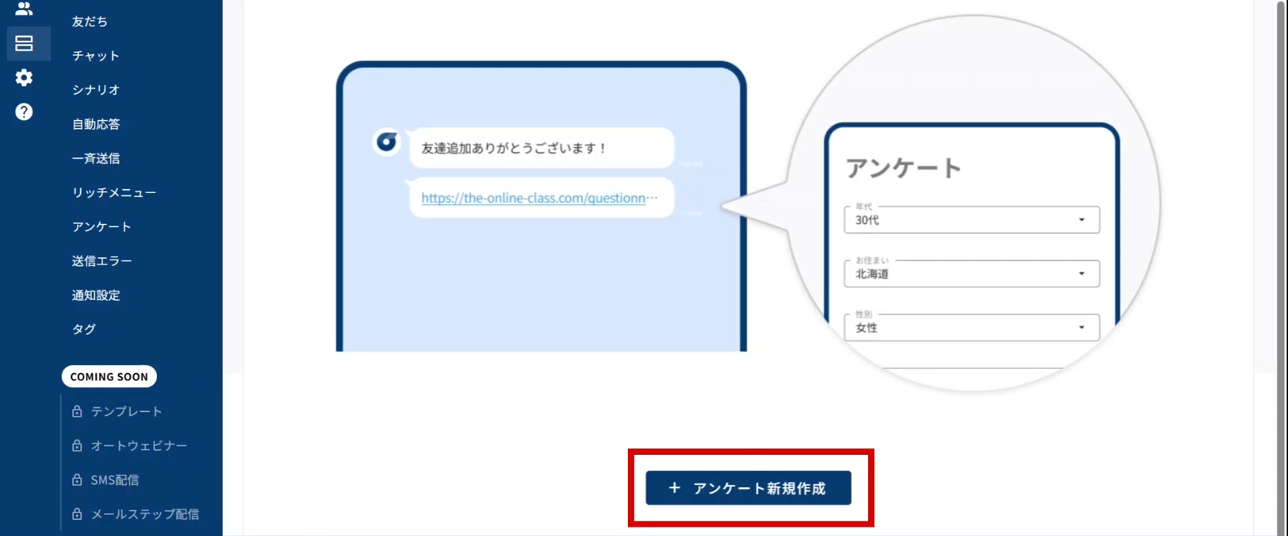Click the lock icon beside オートウェビナー
This screenshot has width=1288, height=536.
77,446
